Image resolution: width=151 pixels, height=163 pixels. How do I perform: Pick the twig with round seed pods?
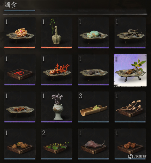130,107
